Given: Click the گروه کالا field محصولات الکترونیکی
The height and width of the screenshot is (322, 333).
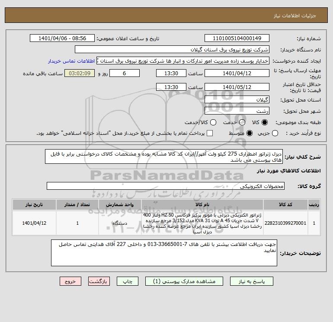Looking at the screenshot, I should pos(166,186).
